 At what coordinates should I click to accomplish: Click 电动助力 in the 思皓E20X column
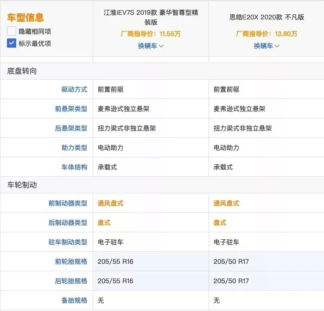tap(226, 148)
